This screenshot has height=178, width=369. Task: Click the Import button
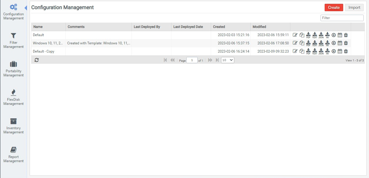pos(354,8)
